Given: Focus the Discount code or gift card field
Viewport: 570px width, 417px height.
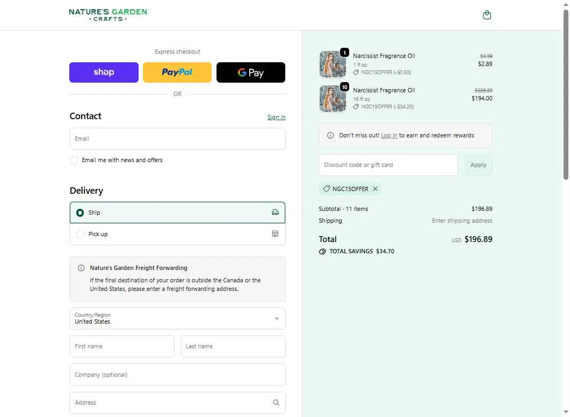Looking at the screenshot, I should point(388,165).
